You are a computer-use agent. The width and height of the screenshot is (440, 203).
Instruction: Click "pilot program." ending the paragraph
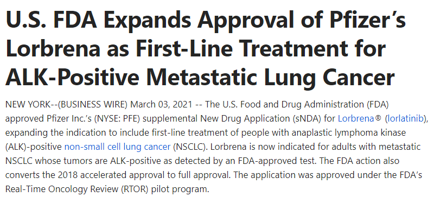pos(180,189)
